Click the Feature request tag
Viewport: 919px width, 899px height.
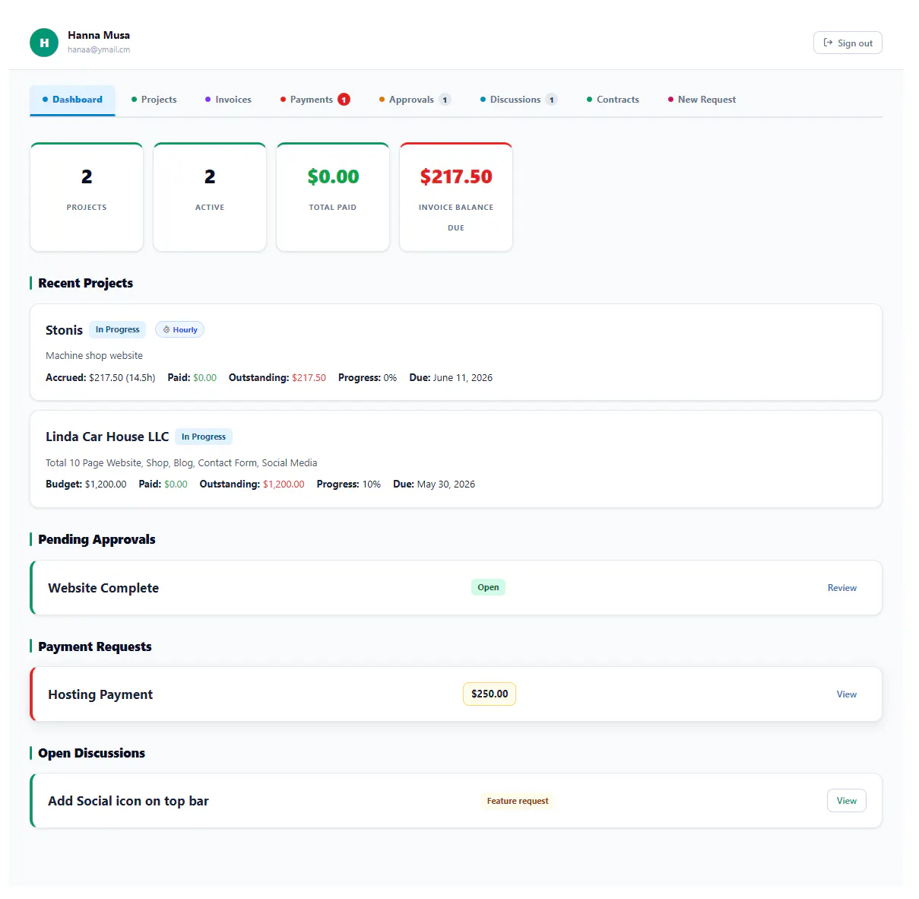(x=518, y=801)
